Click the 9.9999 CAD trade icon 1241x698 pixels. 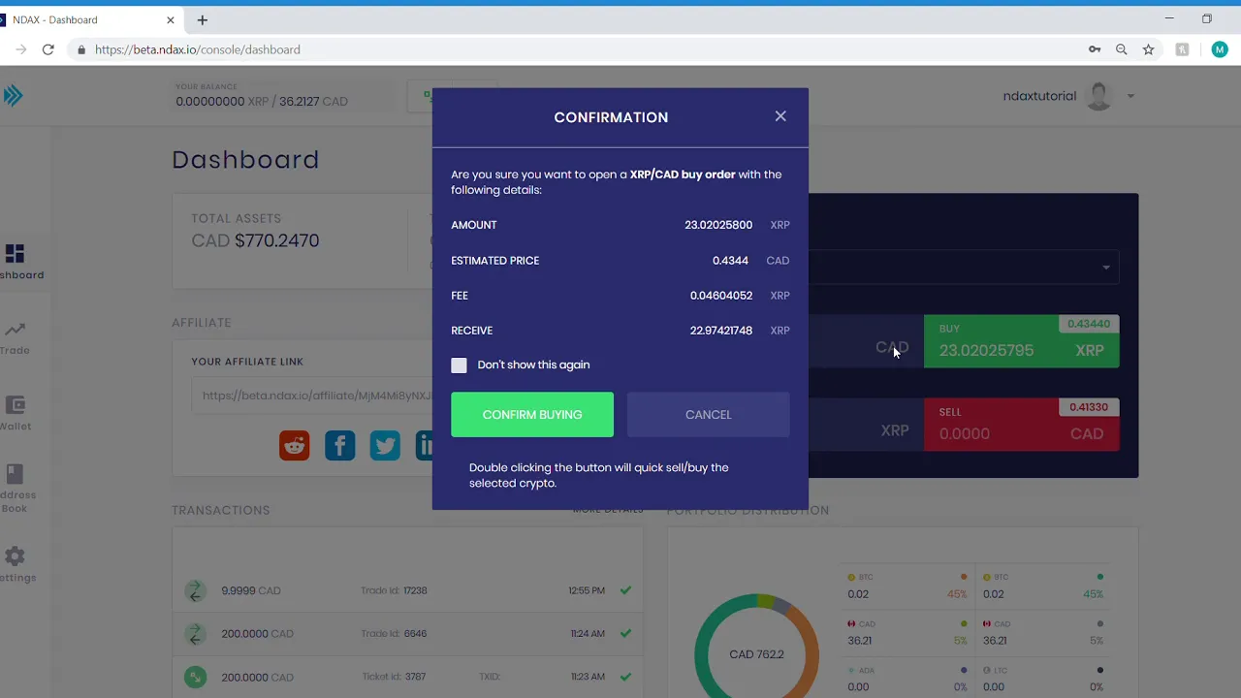tap(196, 590)
